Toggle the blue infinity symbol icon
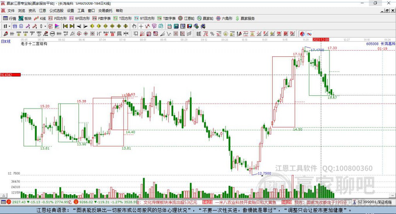The height and width of the screenshot is (214, 396). click(309, 34)
